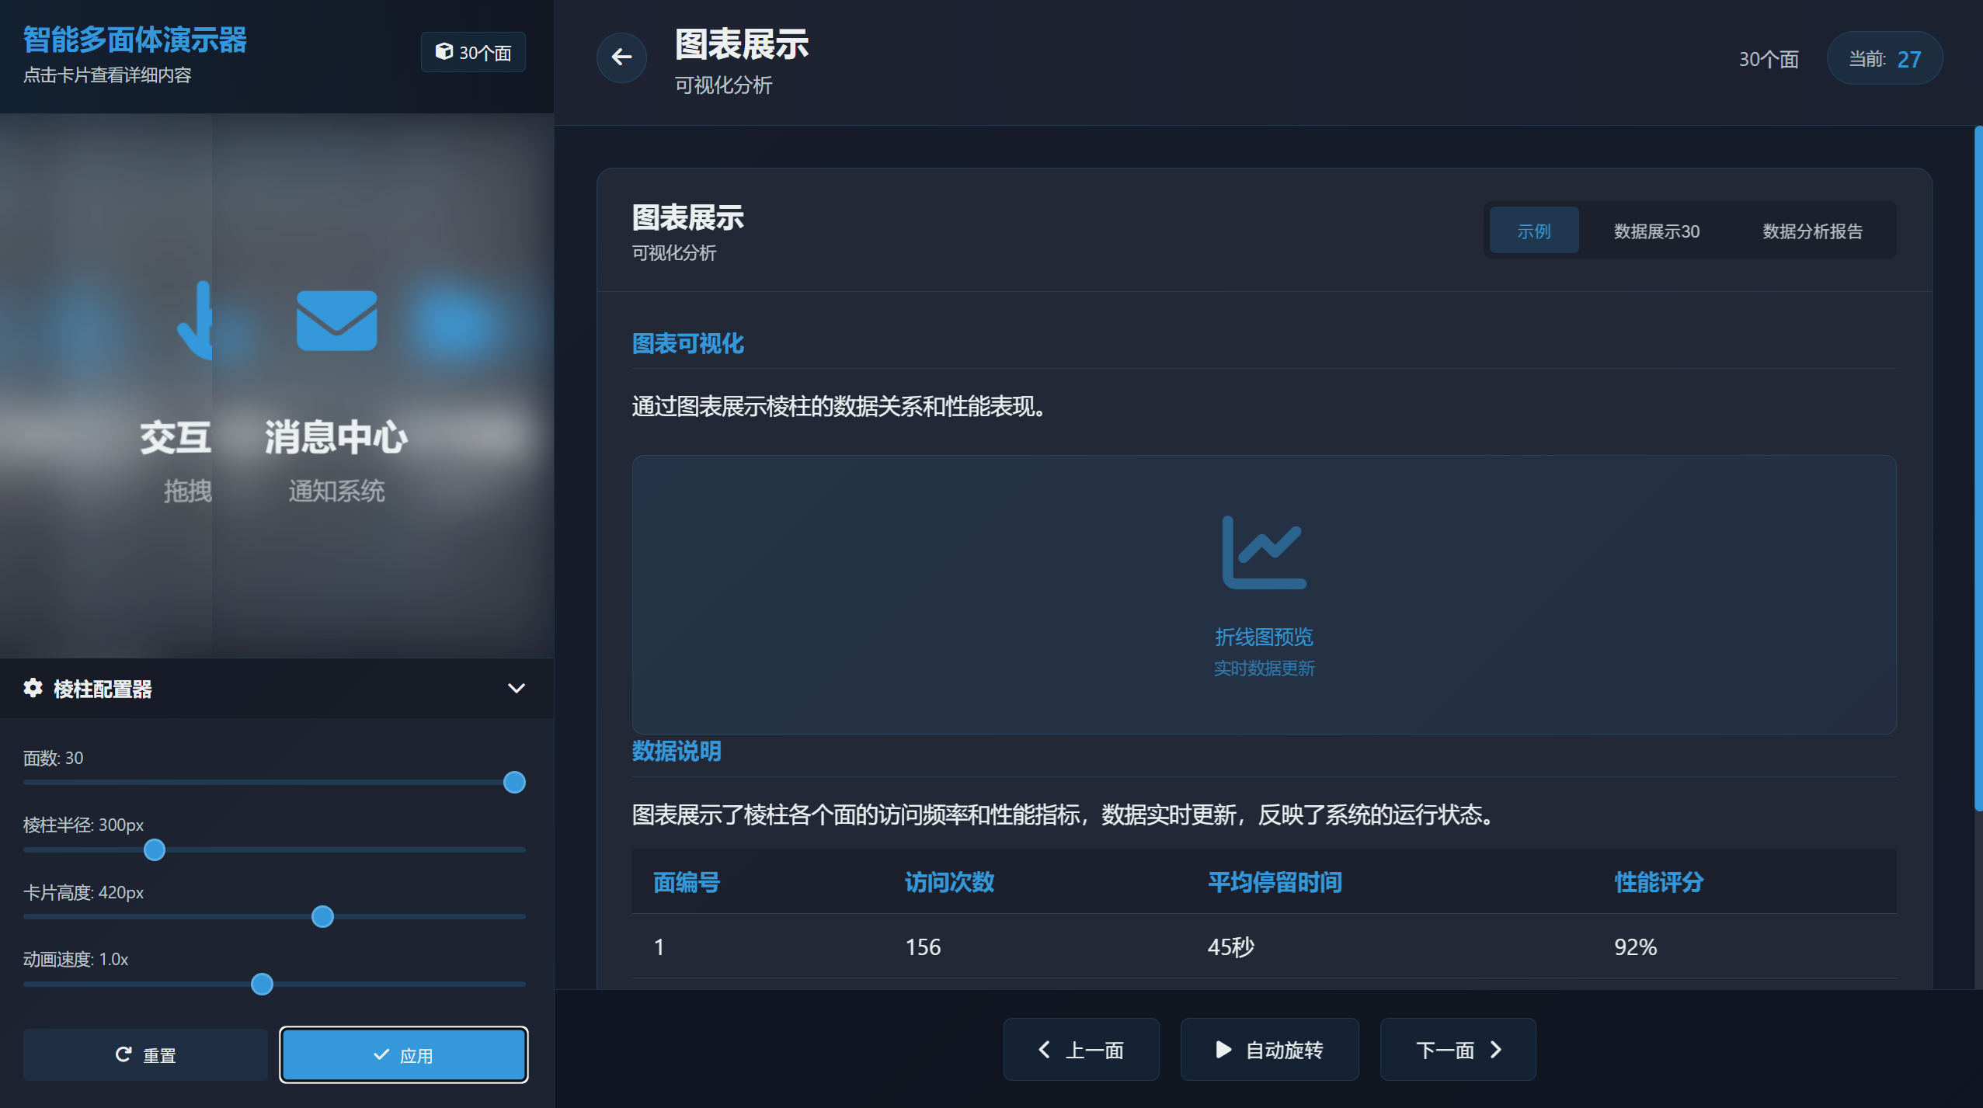Click the line chart preview icon

[1264, 552]
